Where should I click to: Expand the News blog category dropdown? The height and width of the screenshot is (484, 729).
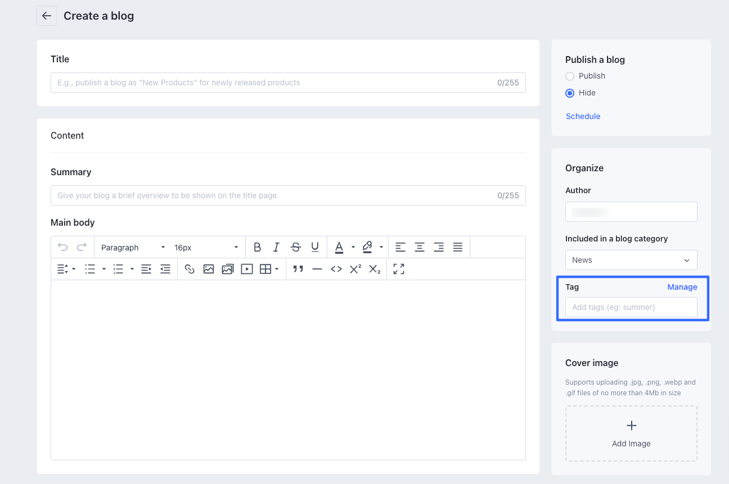(x=631, y=260)
